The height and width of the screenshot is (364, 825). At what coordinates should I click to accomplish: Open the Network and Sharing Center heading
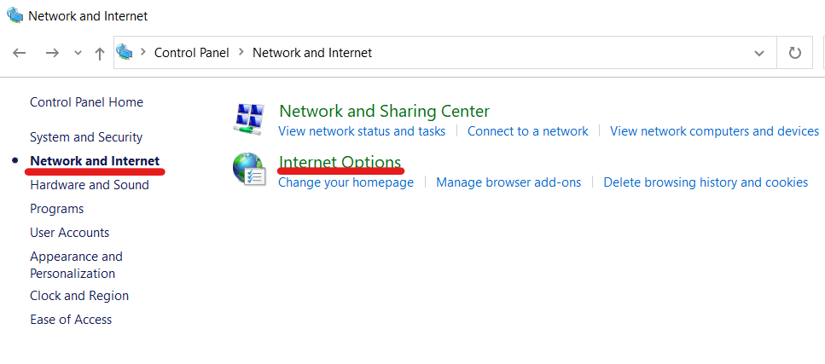point(384,111)
